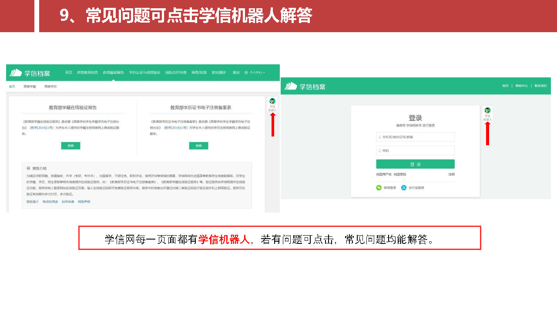Select 学历认证与成绩验证 in the navigation bar

pos(144,73)
